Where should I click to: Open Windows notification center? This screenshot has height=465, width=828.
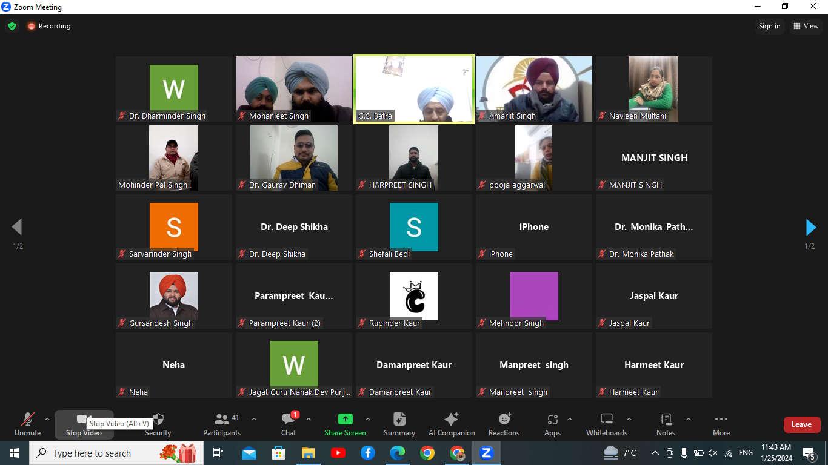809,453
